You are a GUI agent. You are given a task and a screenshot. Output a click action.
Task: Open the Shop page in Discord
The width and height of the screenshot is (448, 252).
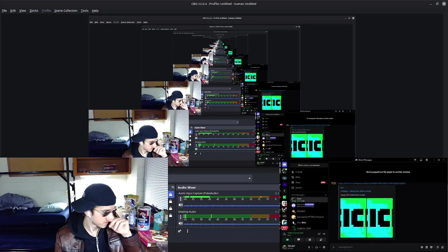[309, 182]
